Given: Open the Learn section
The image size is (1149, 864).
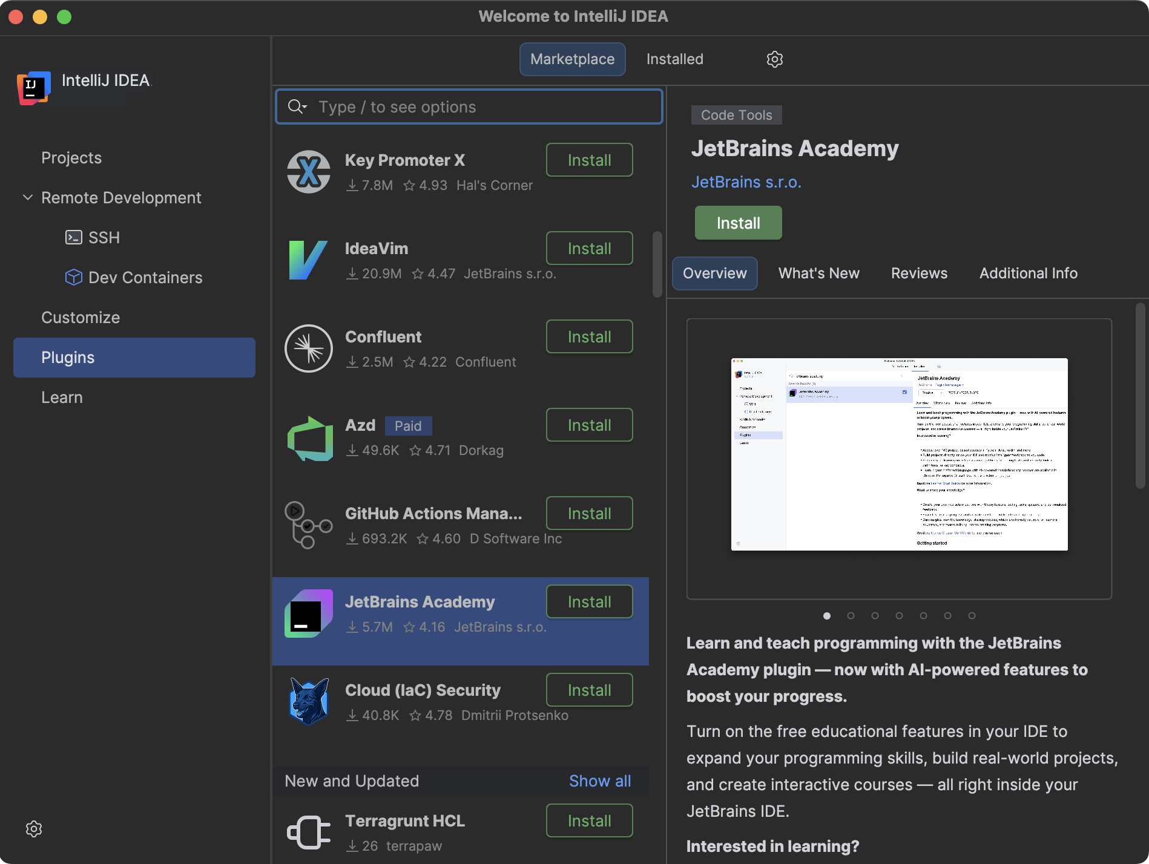Looking at the screenshot, I should 62,398.
